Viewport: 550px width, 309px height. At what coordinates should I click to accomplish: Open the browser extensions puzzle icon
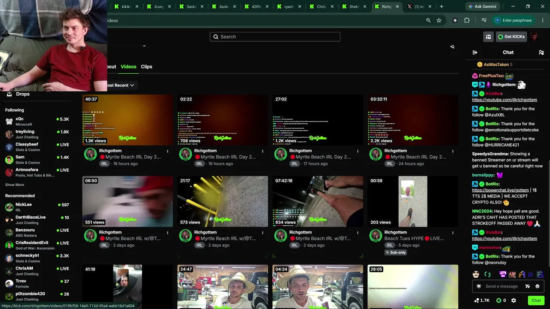click(x=467, y=20)
